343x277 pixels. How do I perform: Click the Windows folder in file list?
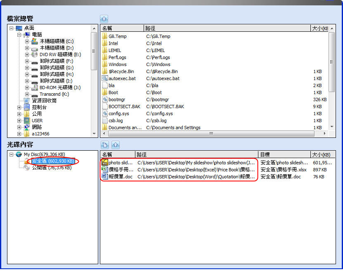coord(117,64)
